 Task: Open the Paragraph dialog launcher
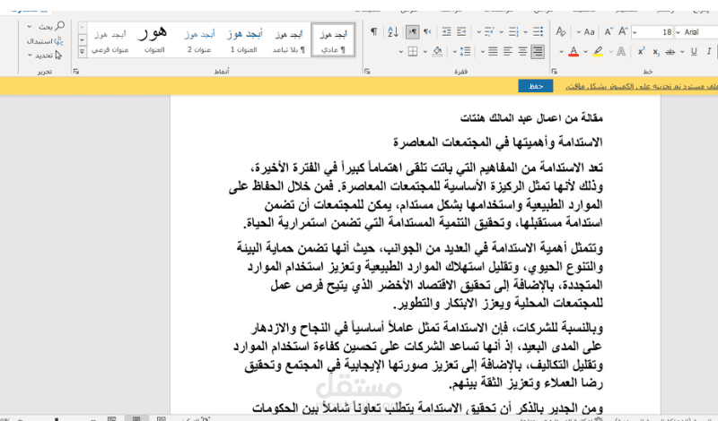[x=367, y=72]
